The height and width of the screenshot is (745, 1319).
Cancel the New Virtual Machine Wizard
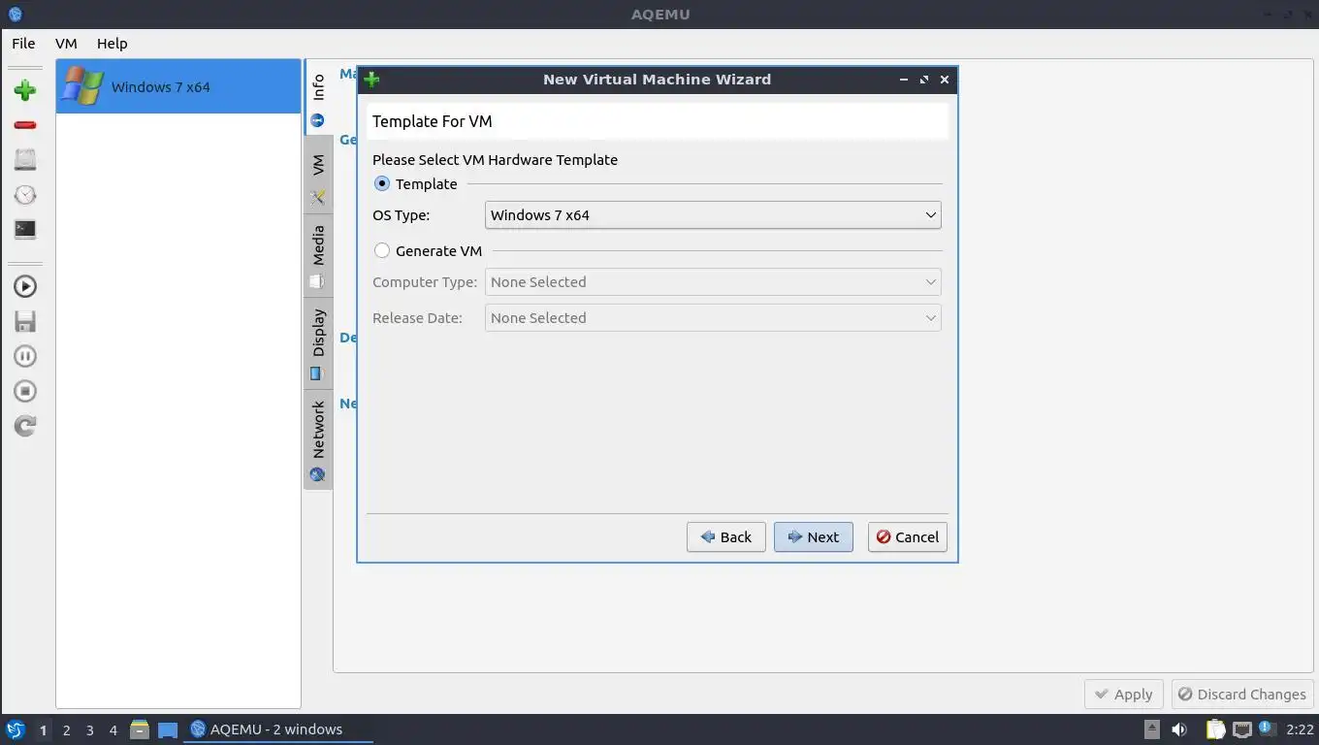tap(908, 537)
